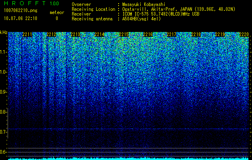
Task: Click the 2218 time marker
Action: pos(196,34)
